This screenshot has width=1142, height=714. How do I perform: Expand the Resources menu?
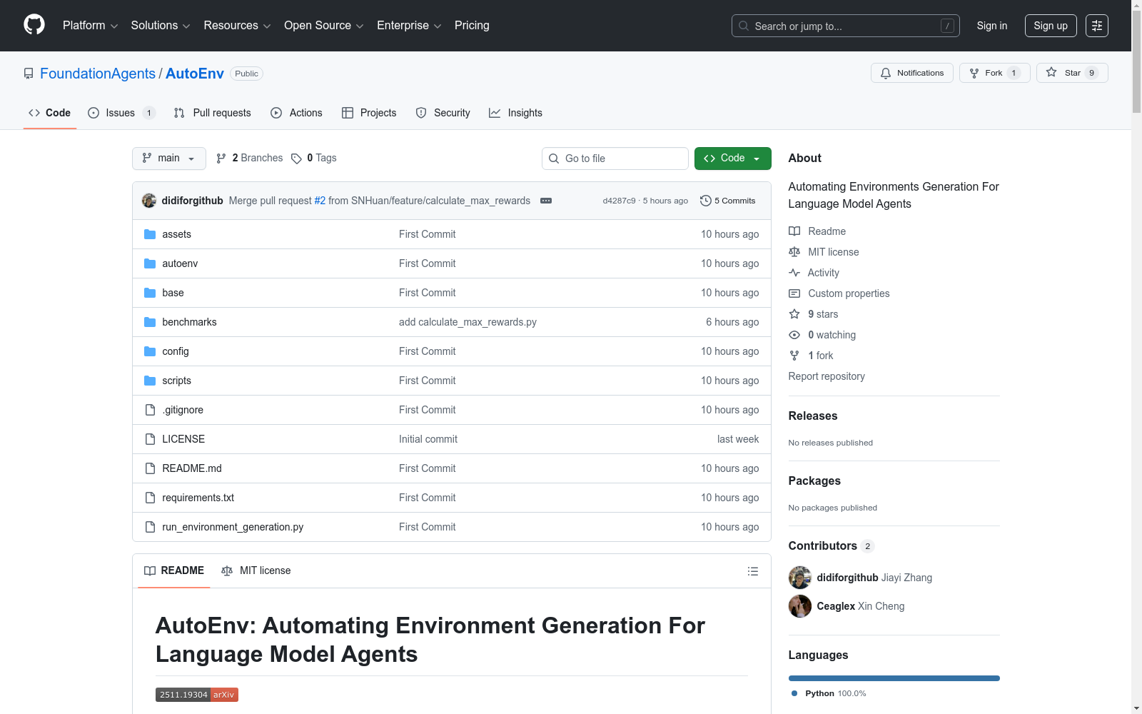click(238, 26)
